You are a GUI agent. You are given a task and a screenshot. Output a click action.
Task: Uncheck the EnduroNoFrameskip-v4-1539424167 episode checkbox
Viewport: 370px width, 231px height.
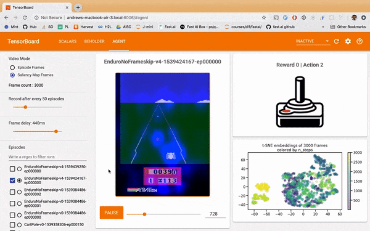12,180
